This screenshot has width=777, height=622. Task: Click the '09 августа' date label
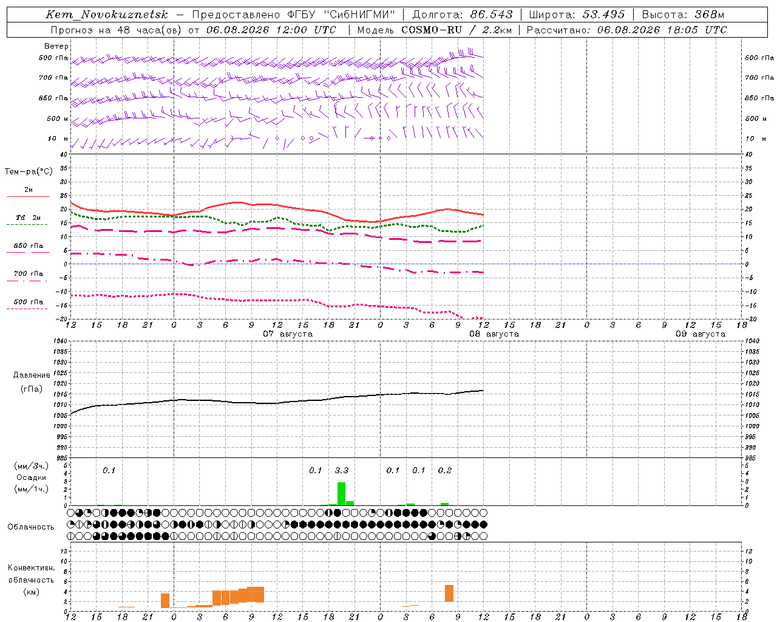[701, 334]
